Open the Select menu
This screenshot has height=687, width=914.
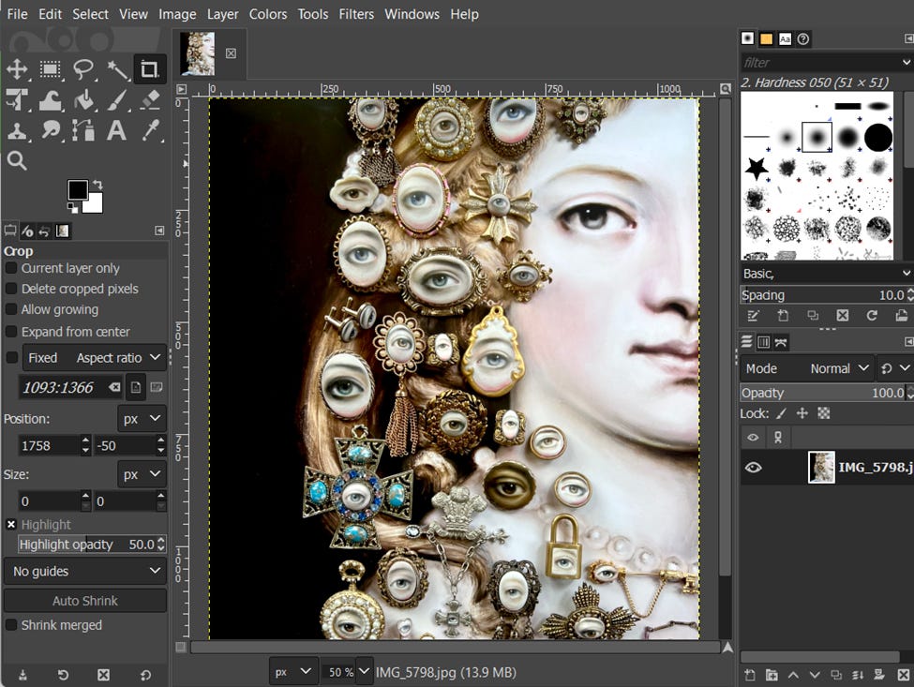(90, 14)
